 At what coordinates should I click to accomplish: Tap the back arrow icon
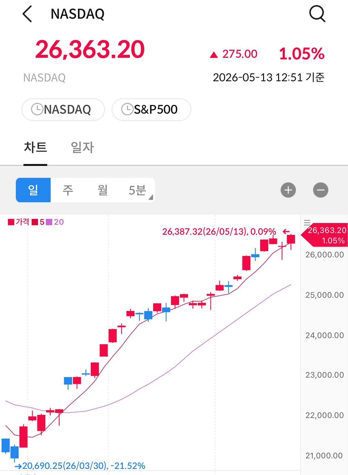pos(27,14)
